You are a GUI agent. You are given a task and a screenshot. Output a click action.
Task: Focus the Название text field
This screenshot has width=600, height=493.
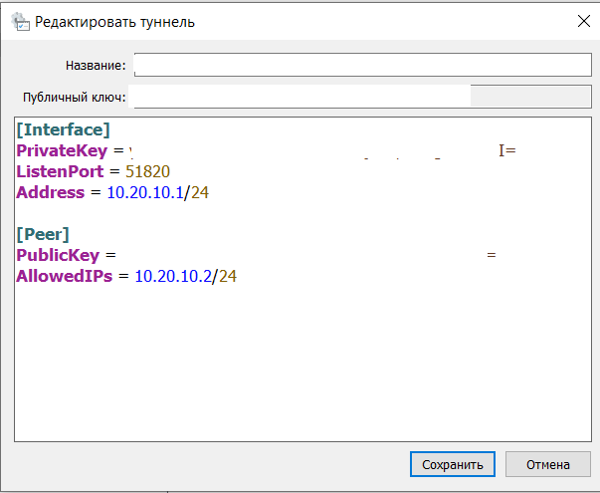pos(363,65)
